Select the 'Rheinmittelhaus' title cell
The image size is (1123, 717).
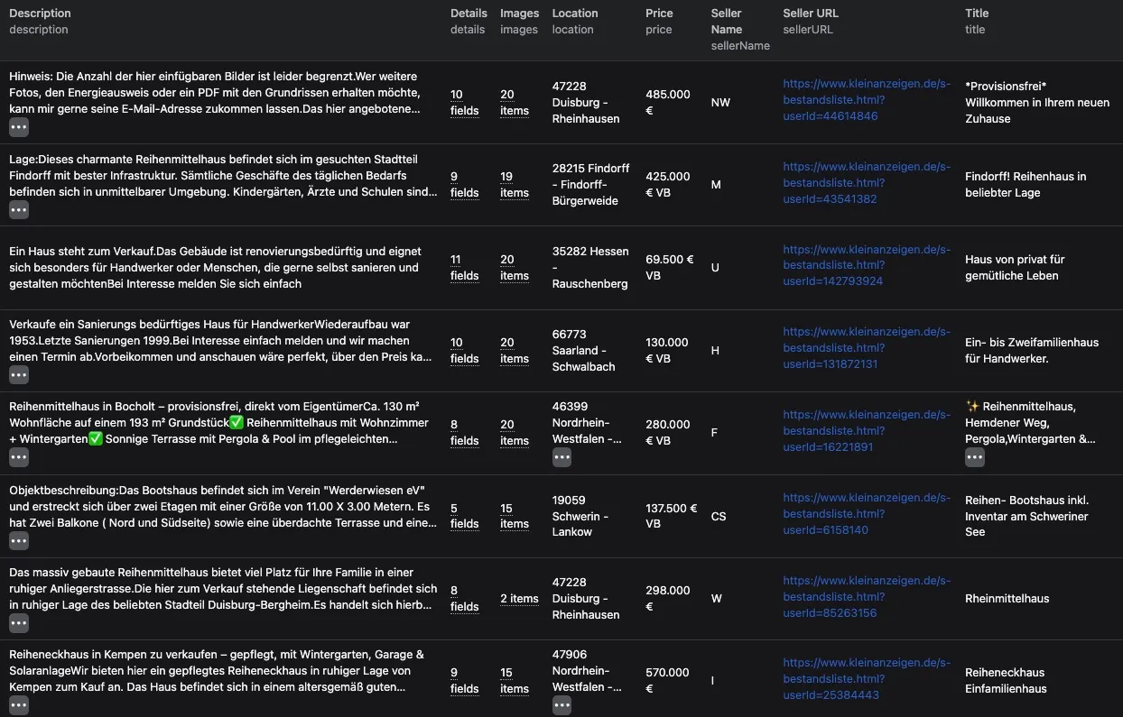(x=1007, y=599)
